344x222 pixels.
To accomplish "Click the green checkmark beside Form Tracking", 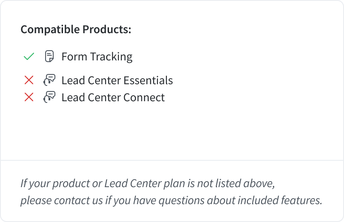I will 29,56.
